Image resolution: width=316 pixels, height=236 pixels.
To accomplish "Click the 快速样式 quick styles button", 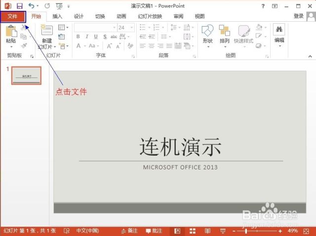I will pos(243,36).
